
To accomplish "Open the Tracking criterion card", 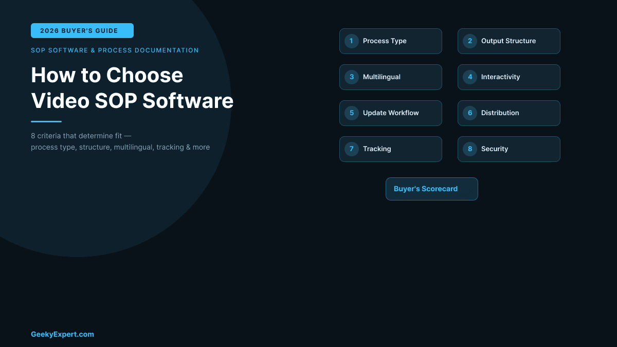I will [391, 149].
